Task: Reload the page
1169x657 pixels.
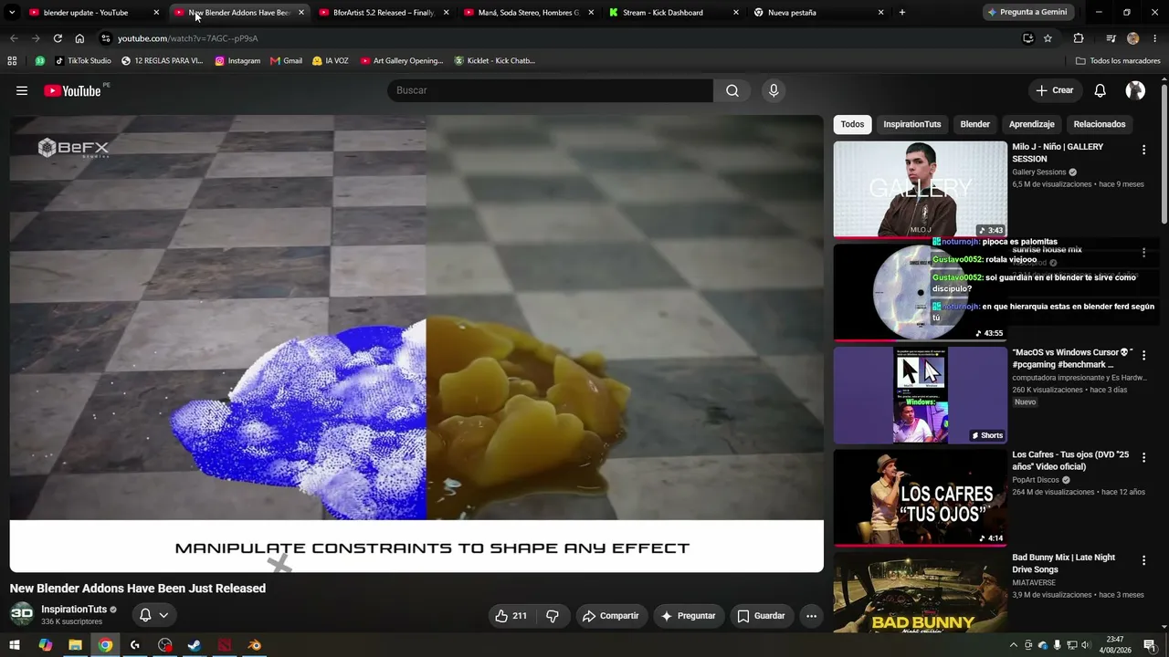Action: coord(58,38)
